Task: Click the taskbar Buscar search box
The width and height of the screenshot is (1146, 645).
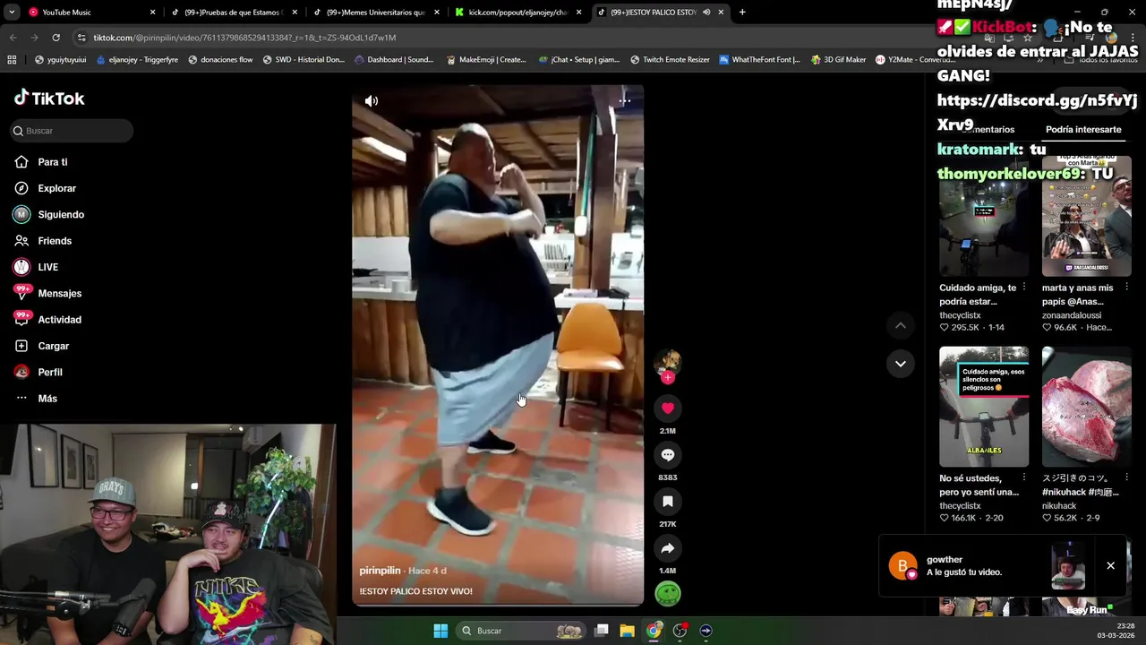Action: [x=522, y=631]
